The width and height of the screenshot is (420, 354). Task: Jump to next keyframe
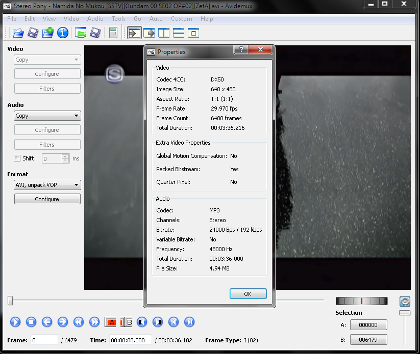pyautogui.click(x=94, y=322)
